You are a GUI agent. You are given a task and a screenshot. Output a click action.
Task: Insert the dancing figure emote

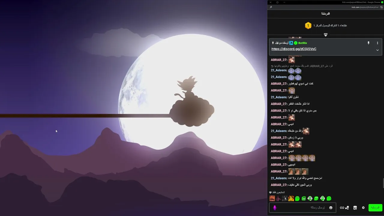pos(278,198)
